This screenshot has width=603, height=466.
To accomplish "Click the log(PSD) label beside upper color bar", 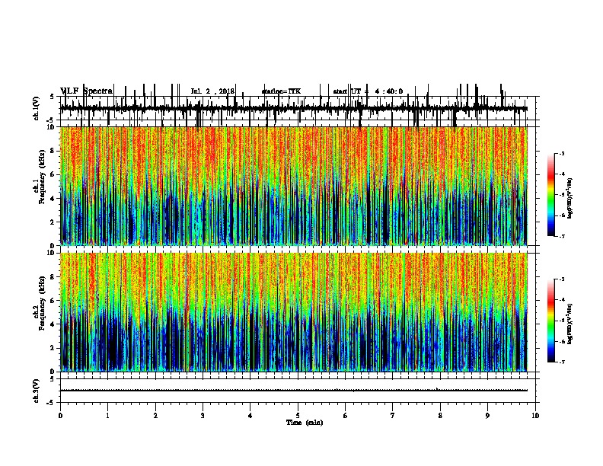I will [x=570, y=199].
